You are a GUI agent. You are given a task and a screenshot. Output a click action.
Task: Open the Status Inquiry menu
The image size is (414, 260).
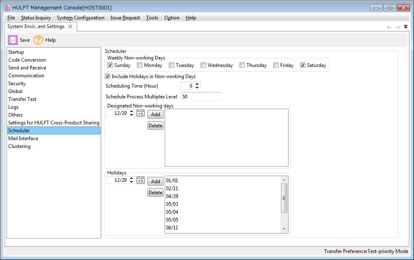click(x=36, y=18)
